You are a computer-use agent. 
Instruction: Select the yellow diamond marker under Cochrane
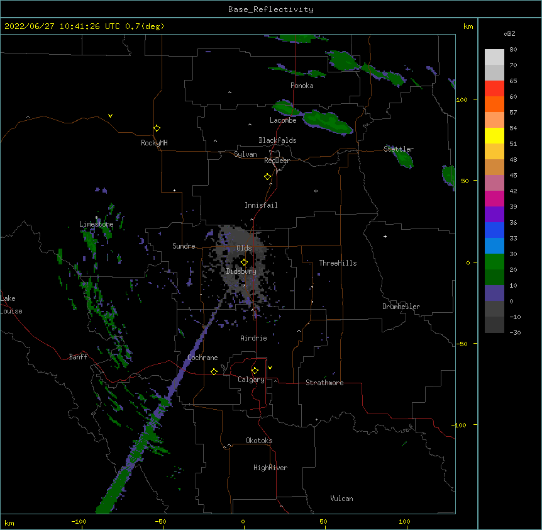click(214, 371)
